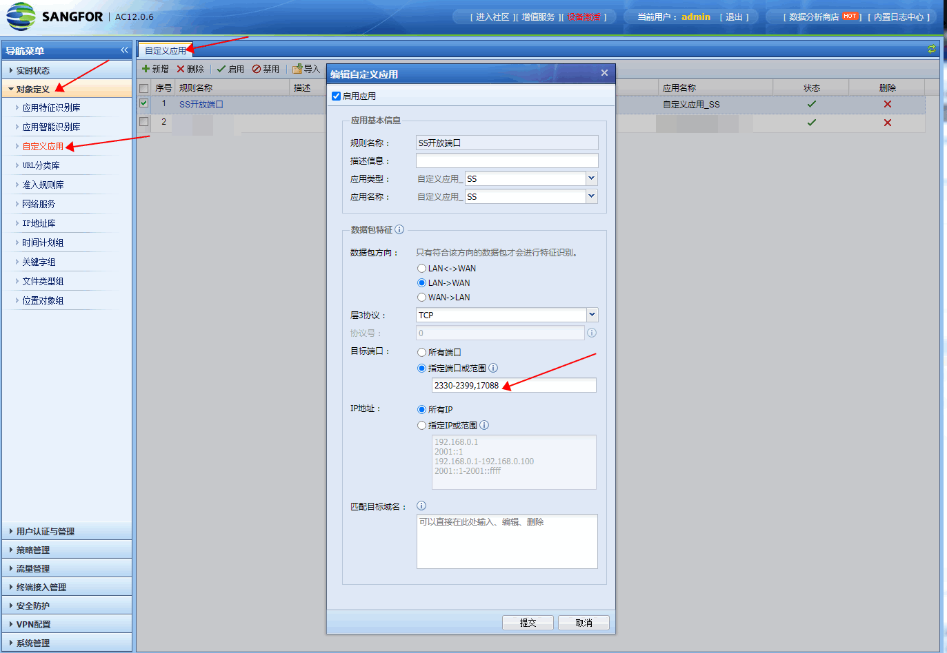Viewport: 947px width, 653px height.
Task: Open URL分类库 in navigation menu
Action: (41, 165)
